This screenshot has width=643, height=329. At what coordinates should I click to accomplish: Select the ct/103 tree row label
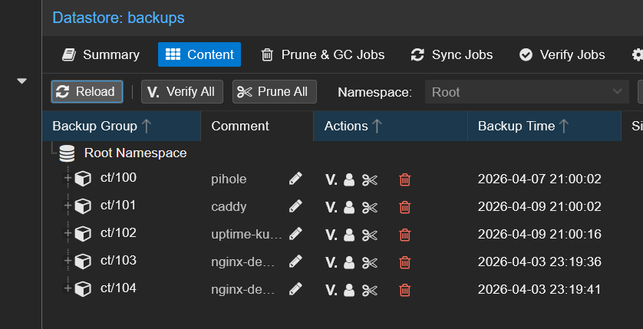coord(118,260)
